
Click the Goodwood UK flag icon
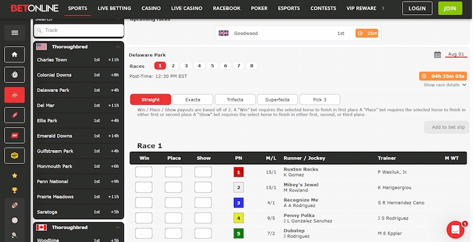pyautogui.click(x=224, y=33)
